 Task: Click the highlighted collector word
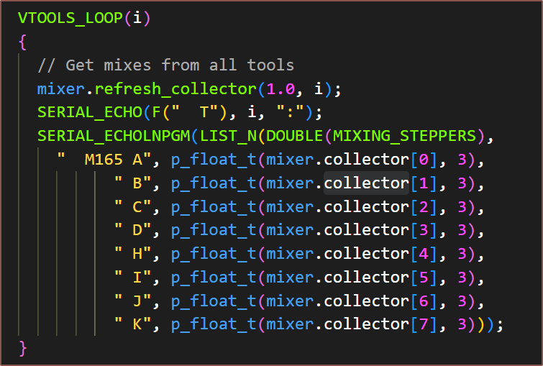coord(366,183)
